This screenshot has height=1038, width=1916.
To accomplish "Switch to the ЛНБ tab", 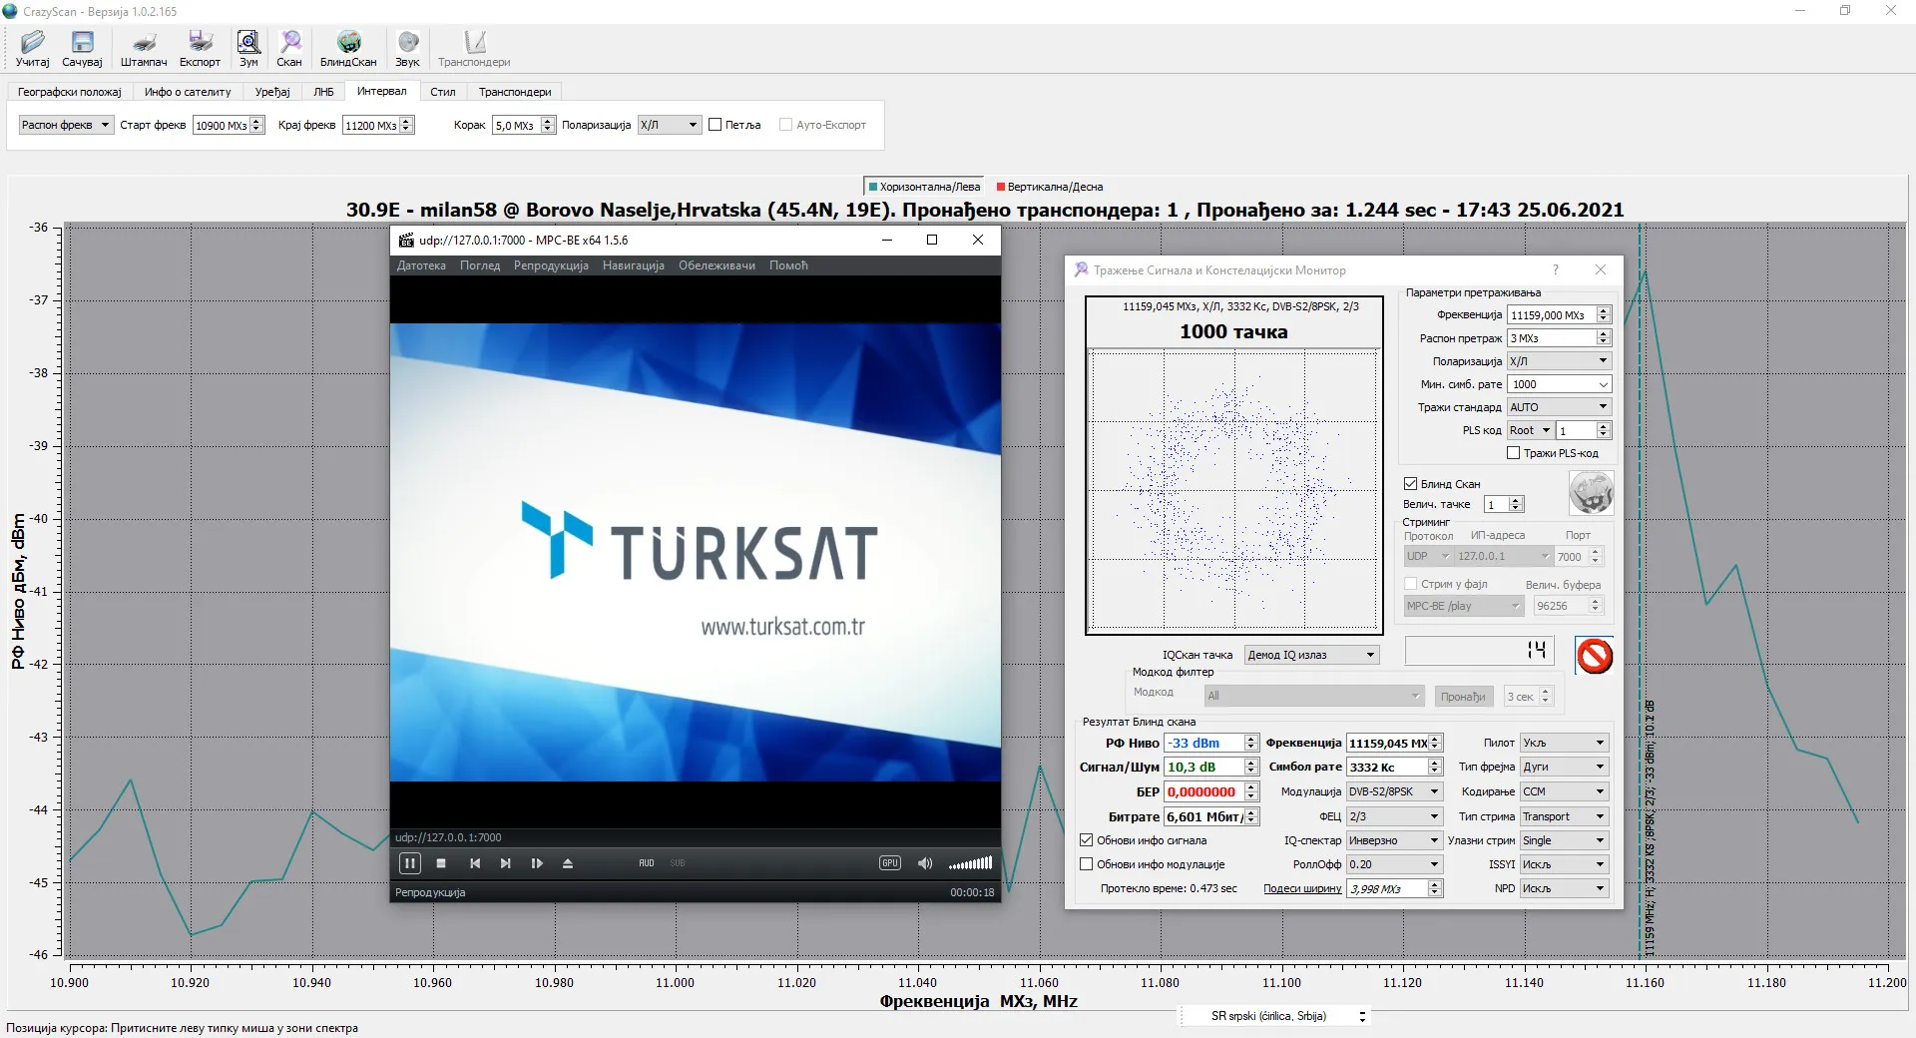I will (x=323, y=92).
